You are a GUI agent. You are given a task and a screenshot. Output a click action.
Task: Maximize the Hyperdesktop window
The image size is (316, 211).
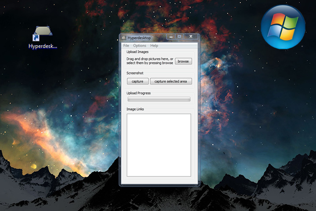pyautogui.click(x=179, y=36)
